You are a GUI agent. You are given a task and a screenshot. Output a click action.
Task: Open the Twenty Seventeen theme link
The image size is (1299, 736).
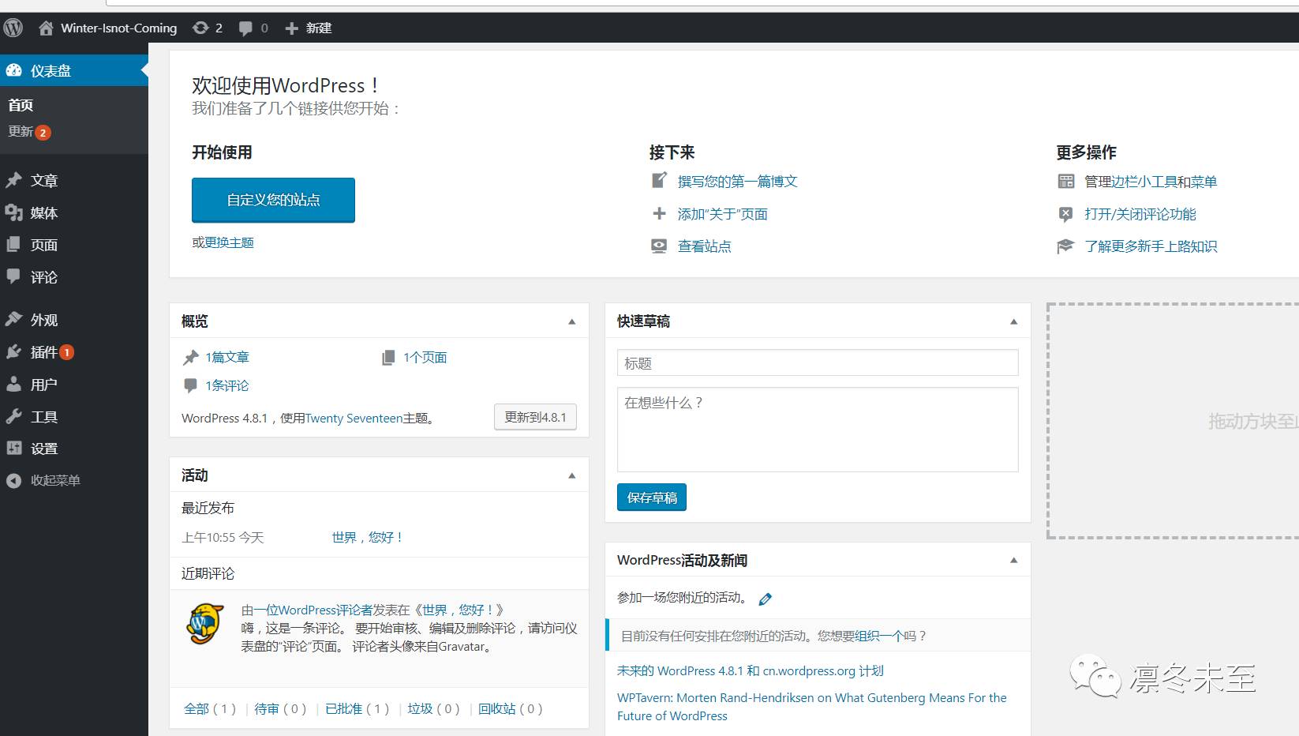click(x=354, y=419)
